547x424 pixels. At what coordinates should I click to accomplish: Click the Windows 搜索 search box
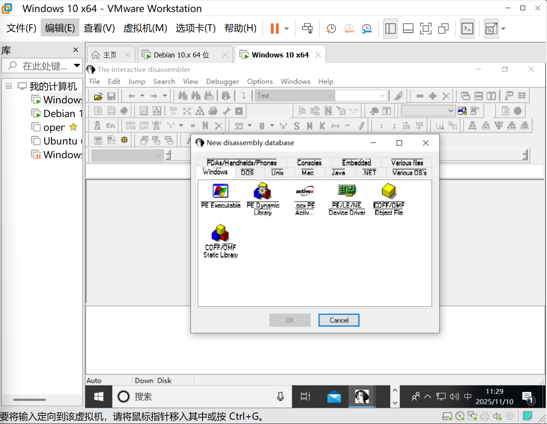coord(202,397)
